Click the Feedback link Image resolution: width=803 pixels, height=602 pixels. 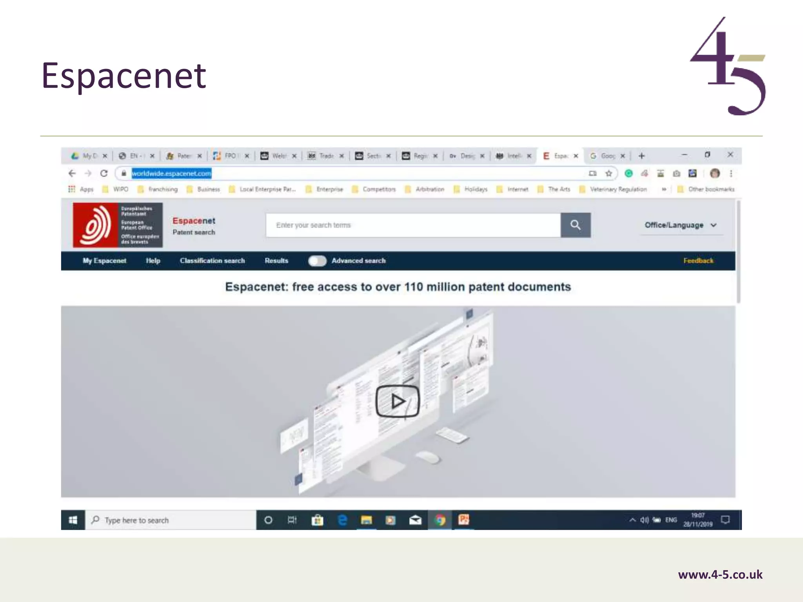pos(698,261)
